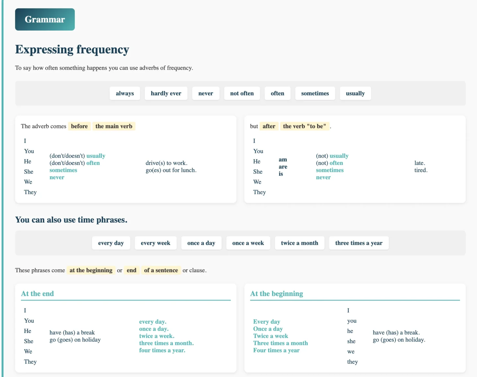The height and width of the screenshot is (377, 477).
Task: Click pronoun "She" in the to be card
Action: point(258,172)
